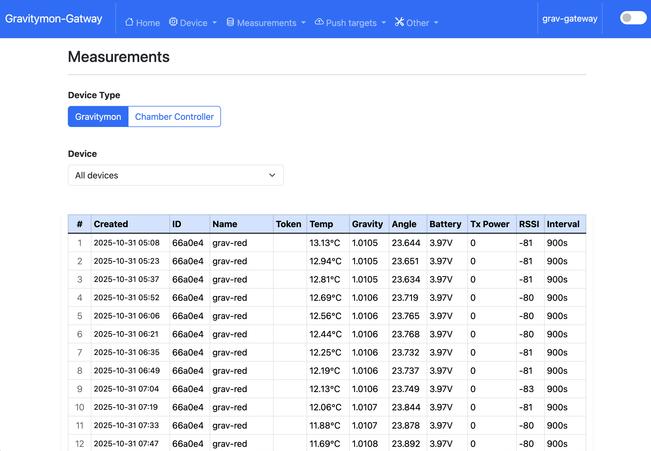
Task: Select the Chamber Controller device type
Action: click(174, 117)
